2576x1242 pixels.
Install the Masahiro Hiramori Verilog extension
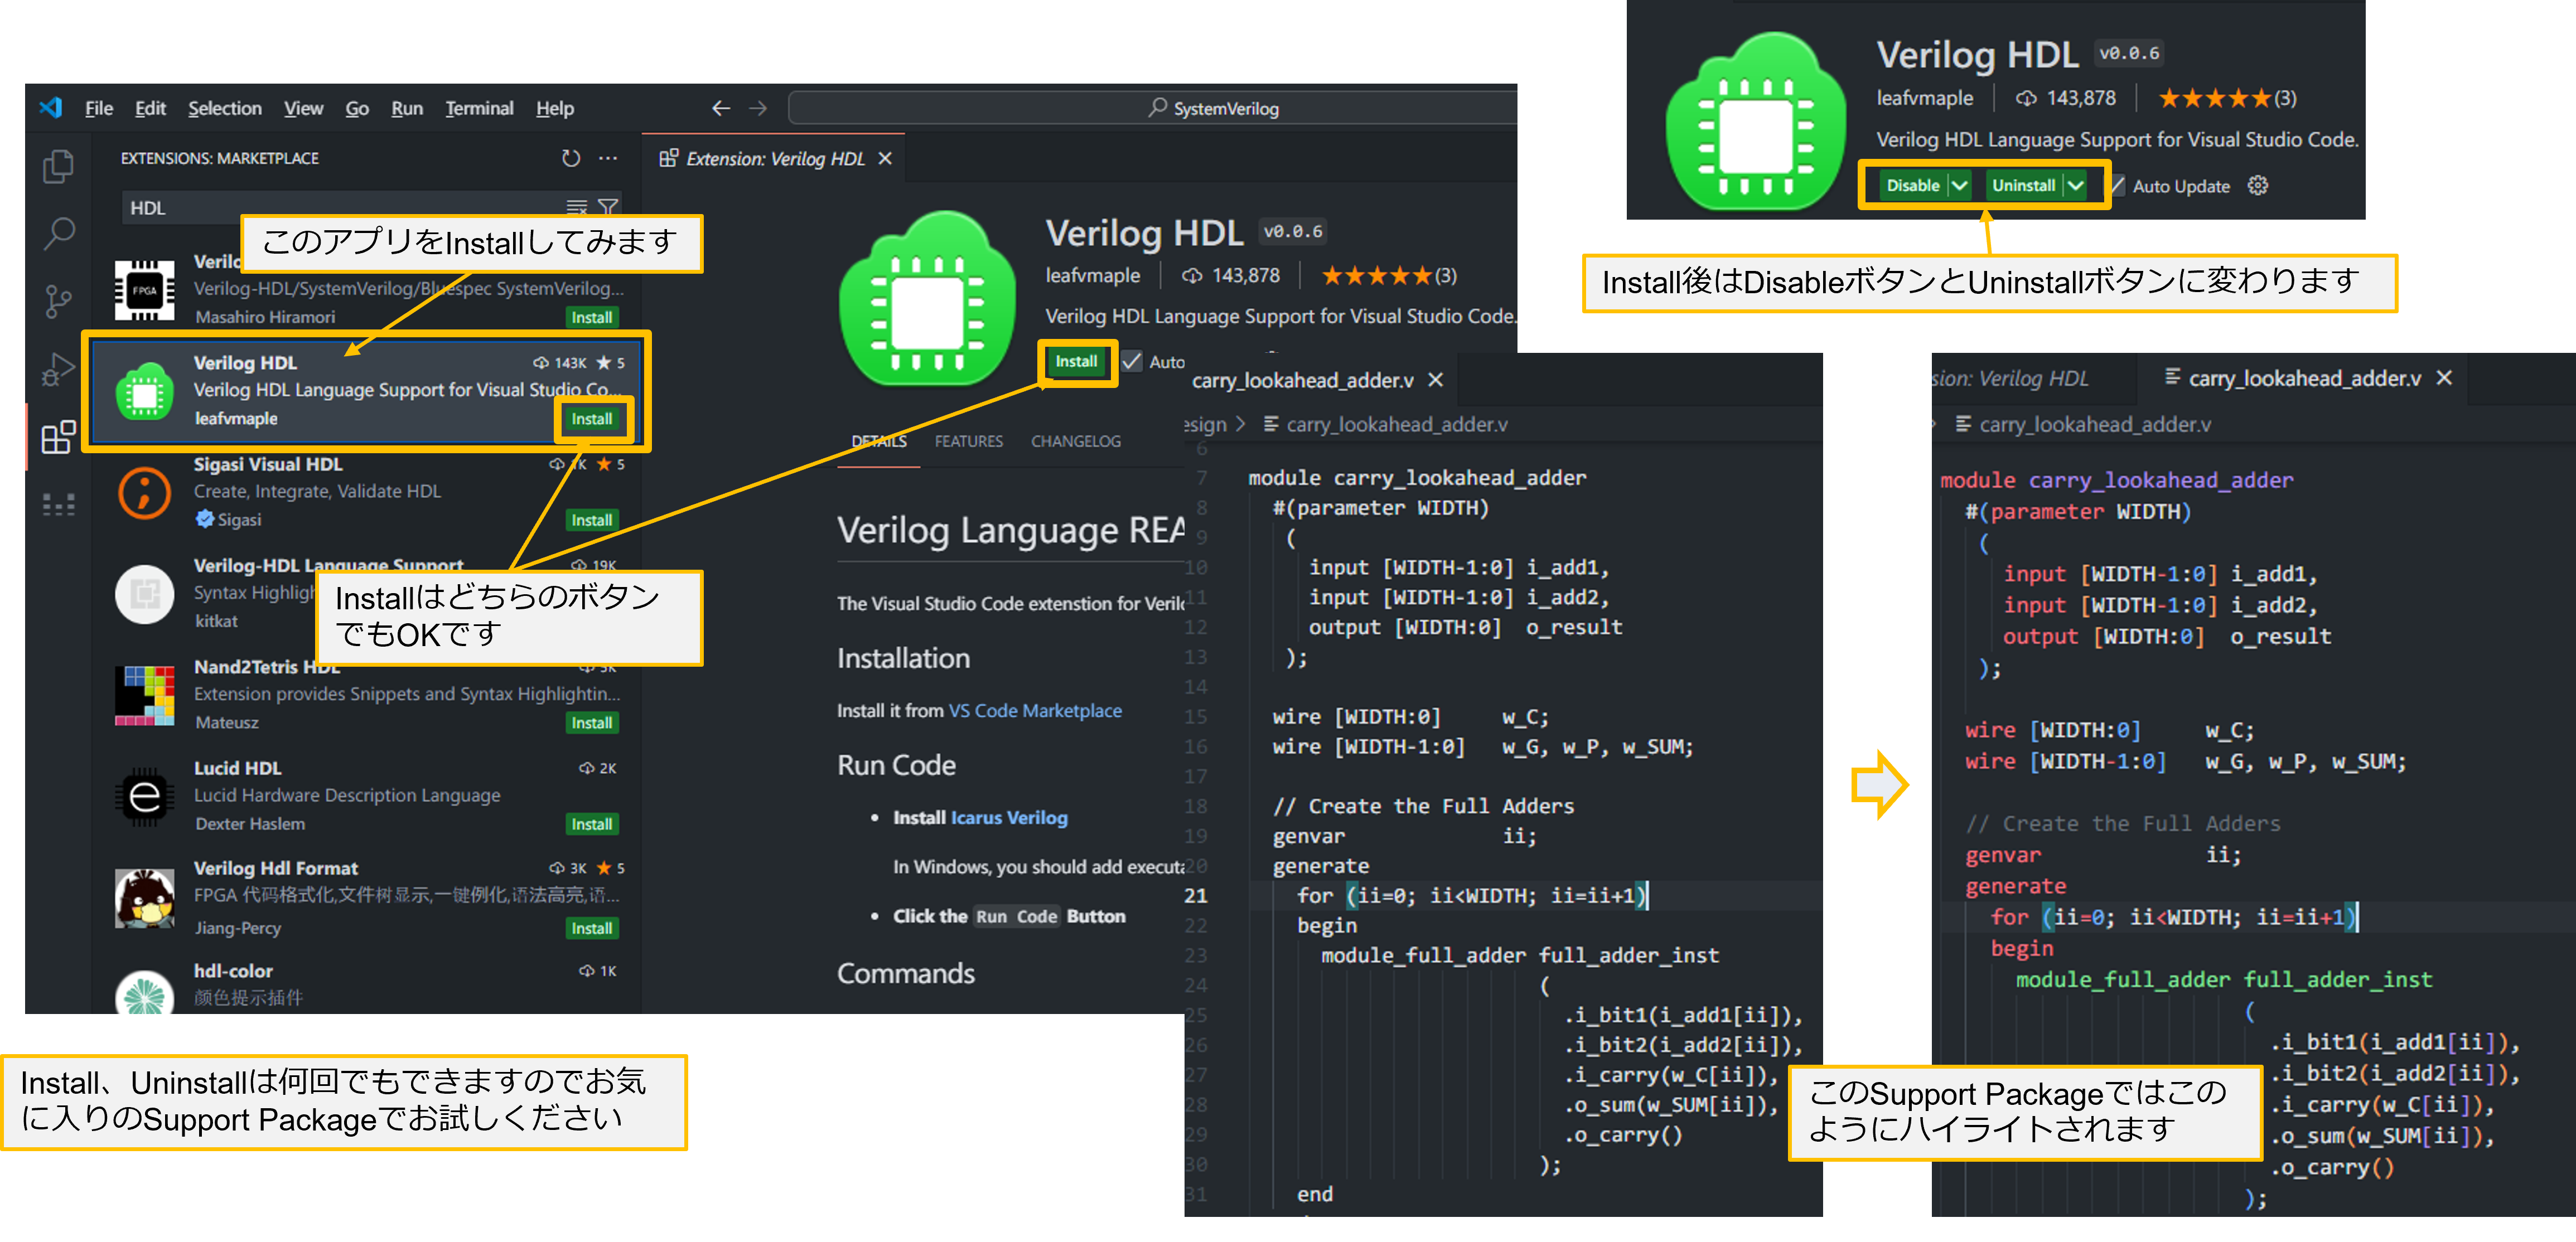point(592,318)
